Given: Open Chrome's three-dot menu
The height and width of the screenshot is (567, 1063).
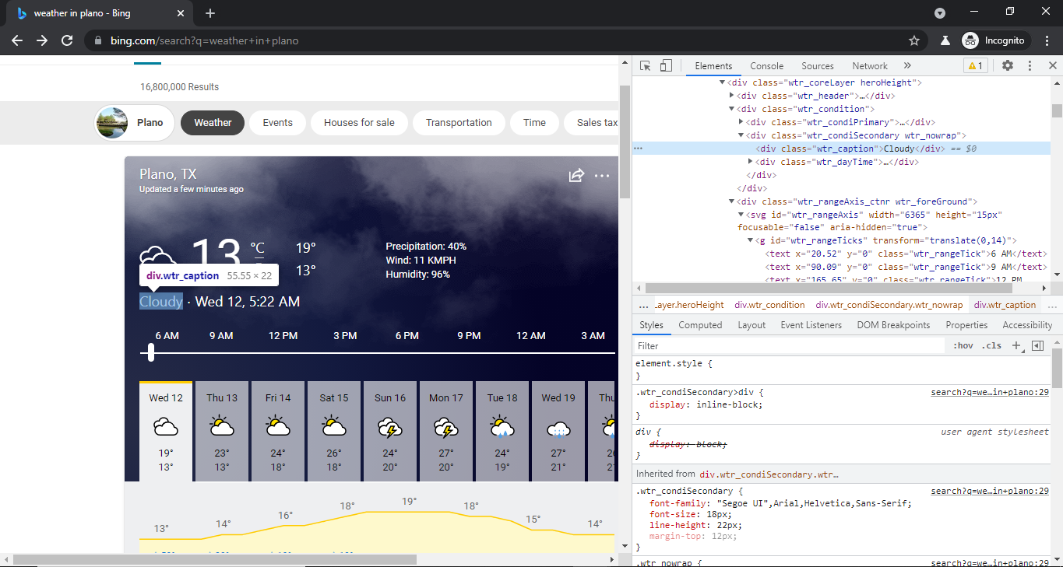Looking at the screenshot, I should pos(1046,40).
